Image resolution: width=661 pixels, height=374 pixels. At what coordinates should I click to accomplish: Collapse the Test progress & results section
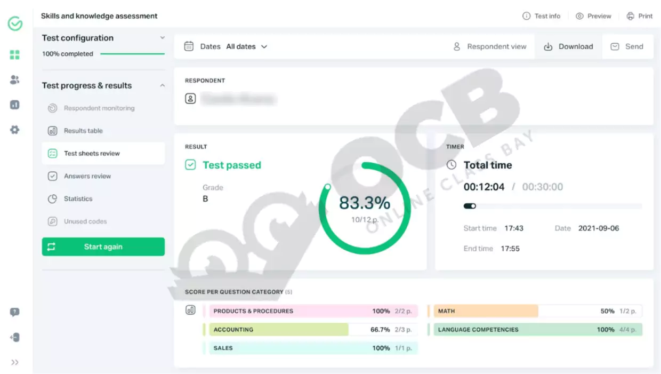pos(163,85)
